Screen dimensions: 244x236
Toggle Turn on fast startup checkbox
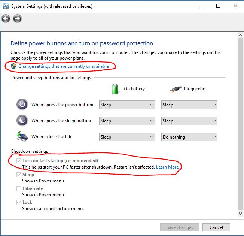(x=19, y=161)
